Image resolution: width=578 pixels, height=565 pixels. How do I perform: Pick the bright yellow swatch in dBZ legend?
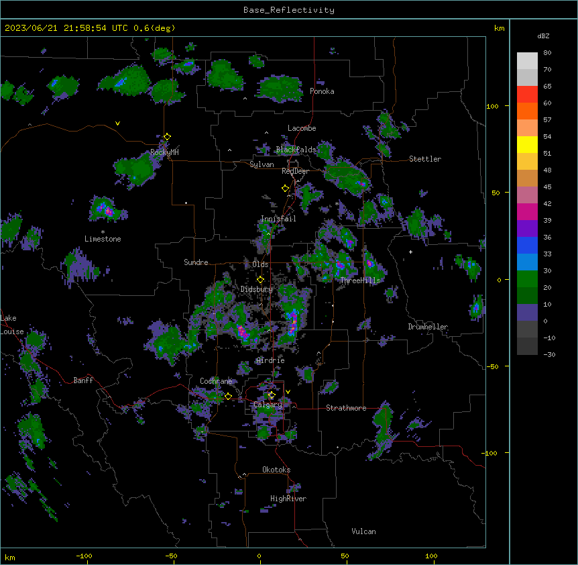(527, 144)
